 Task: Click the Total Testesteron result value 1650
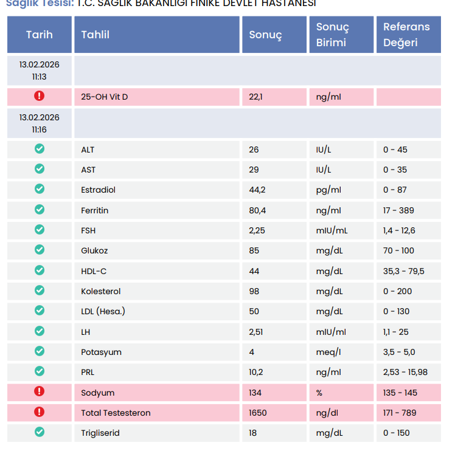coord(258,413)
